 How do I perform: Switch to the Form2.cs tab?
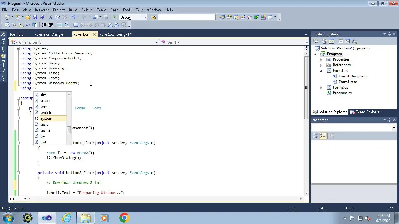(x=17, y=35)
